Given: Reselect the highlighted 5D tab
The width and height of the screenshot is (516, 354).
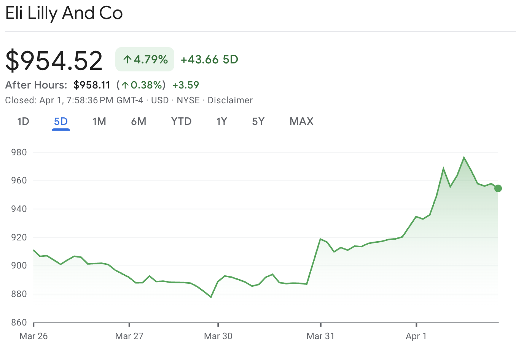Looking at the screenshot, I should click(x=61, y=121).
